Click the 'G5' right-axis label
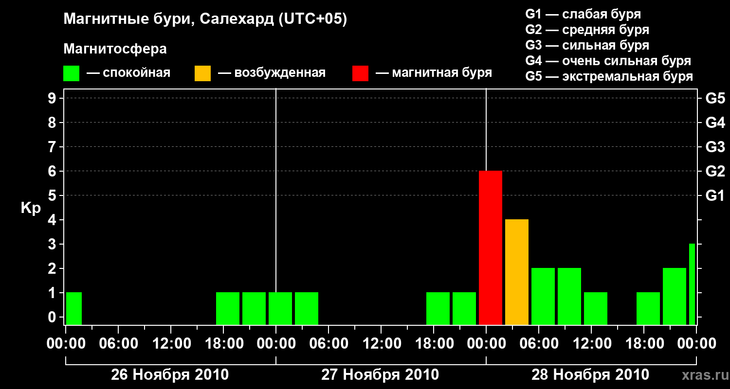Screen dimensions: 730x389 pos(715,98)
